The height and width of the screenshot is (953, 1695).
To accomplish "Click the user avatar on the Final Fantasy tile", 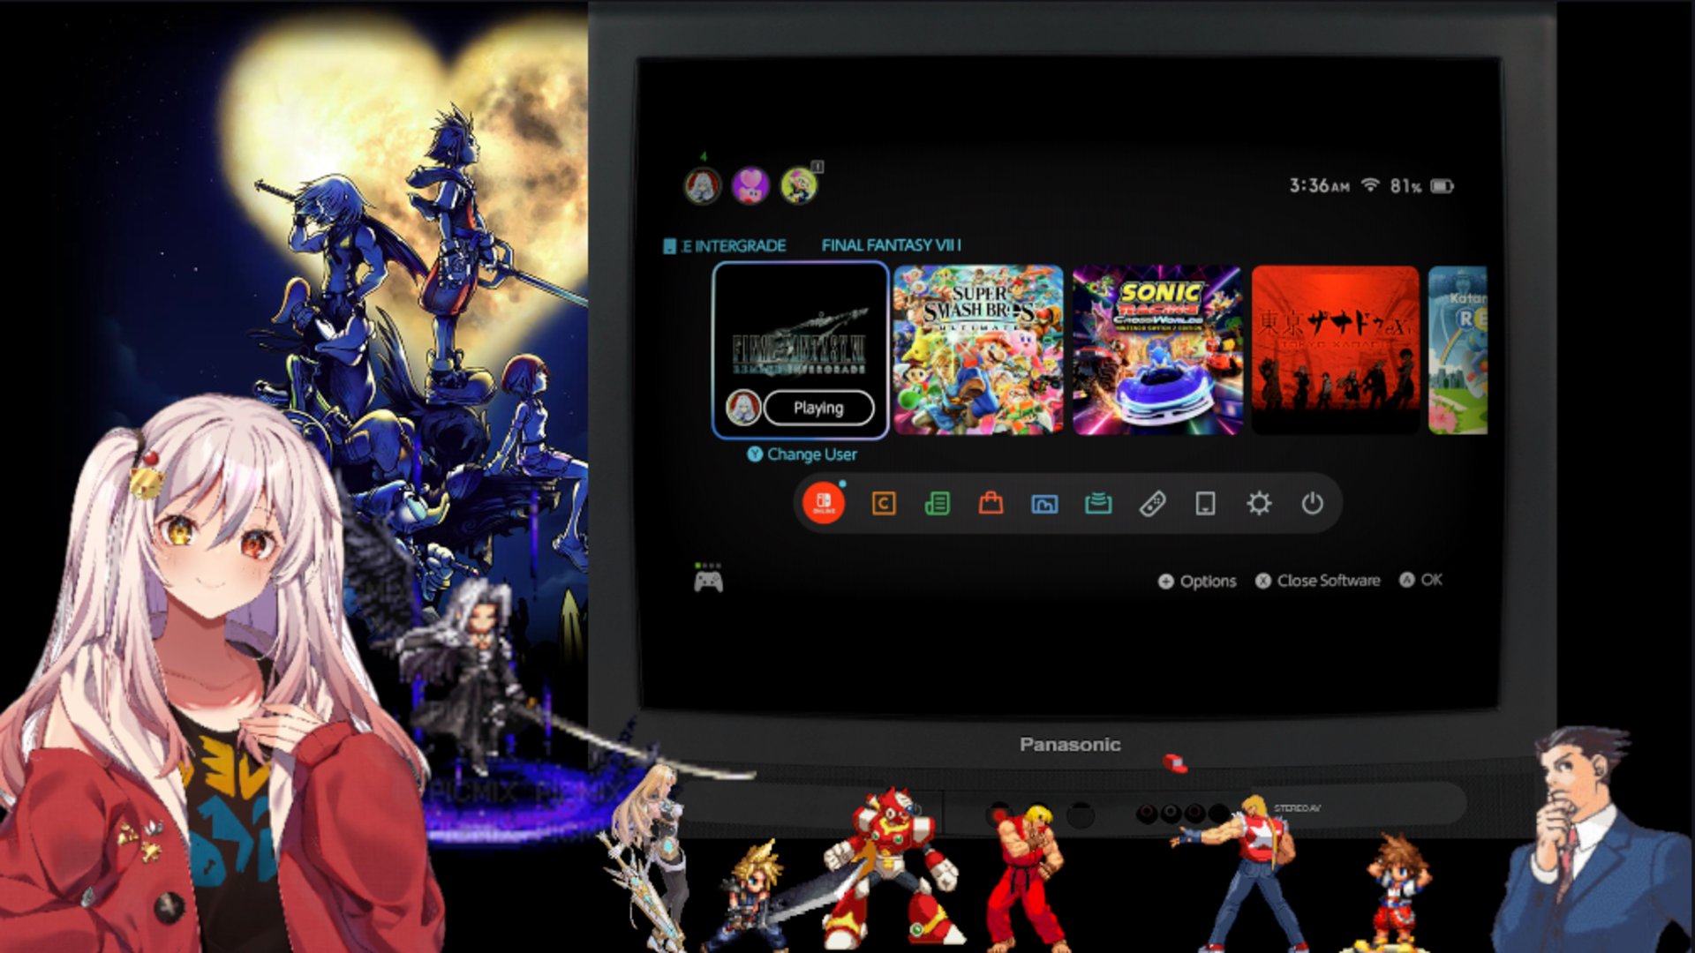I will tap(743, 408).
